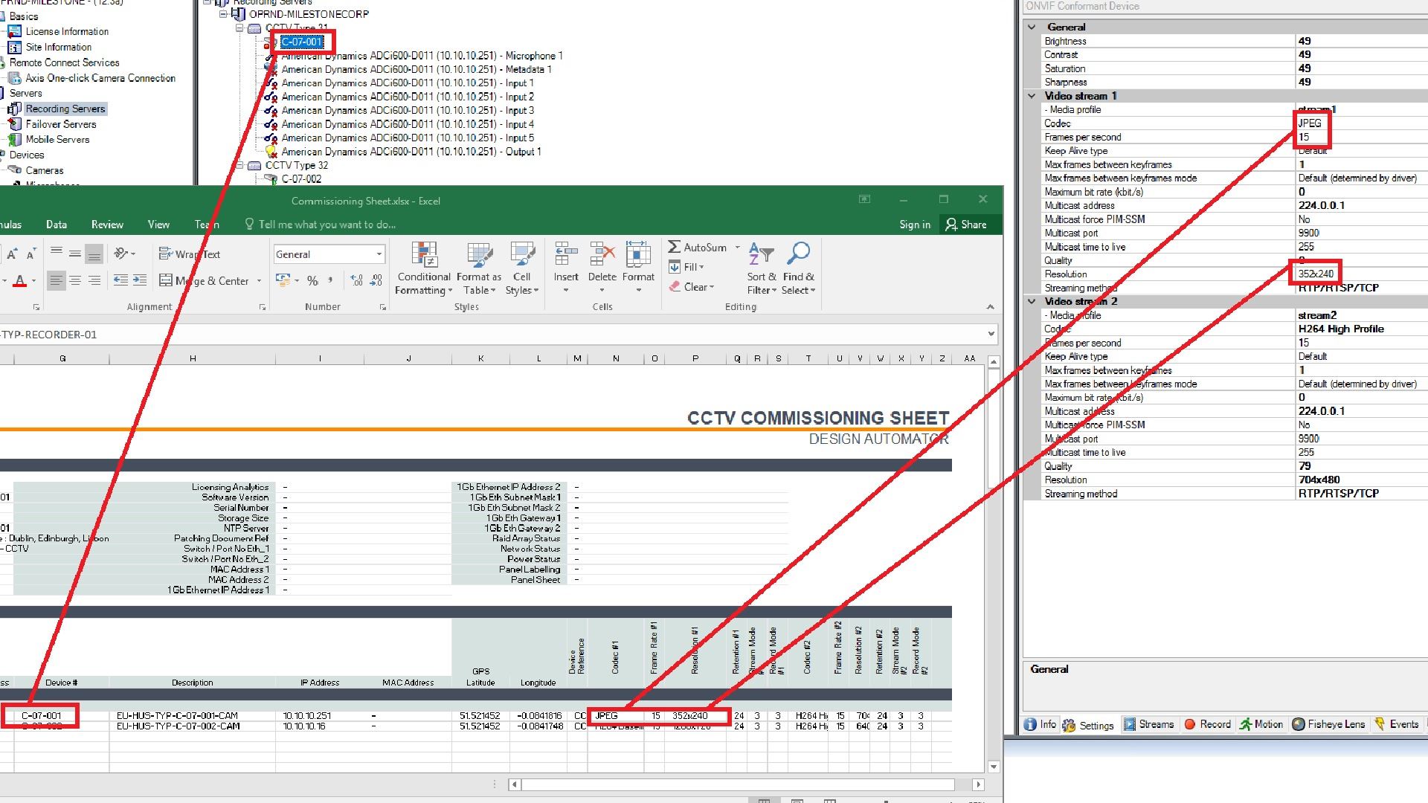Select Recording Servers in the tree

[x=65, y=109]
